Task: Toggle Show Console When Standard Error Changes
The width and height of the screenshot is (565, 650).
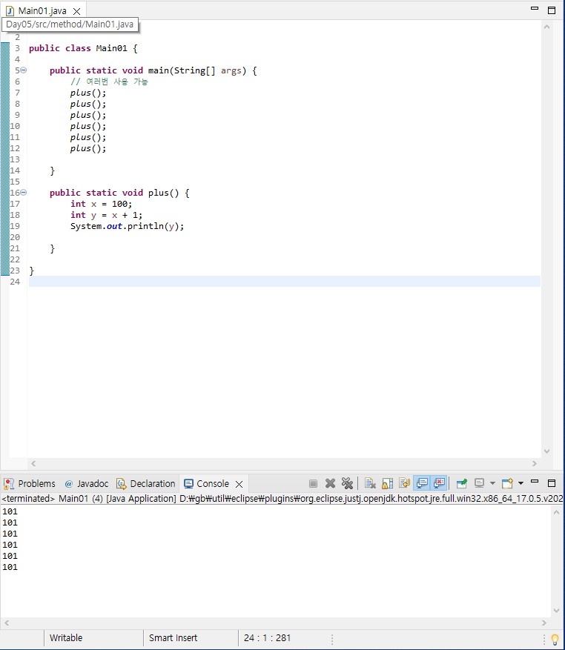Action: coord(439,483)
